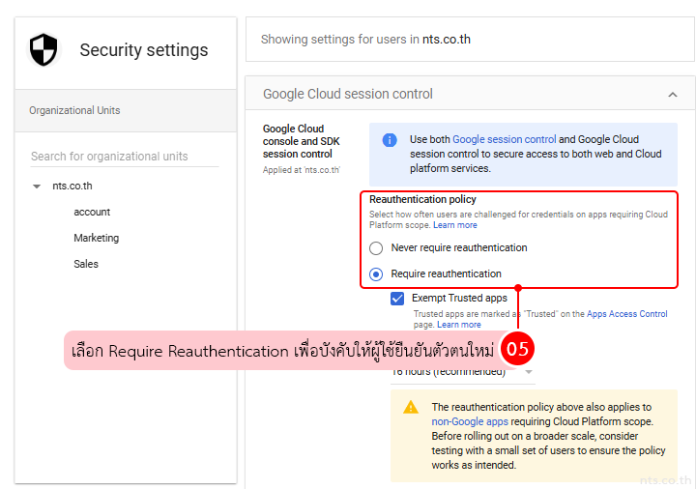The width and height of the screenshot is (696, 489).
Task: Click the blue info icon
Action: tap(390, 140)
